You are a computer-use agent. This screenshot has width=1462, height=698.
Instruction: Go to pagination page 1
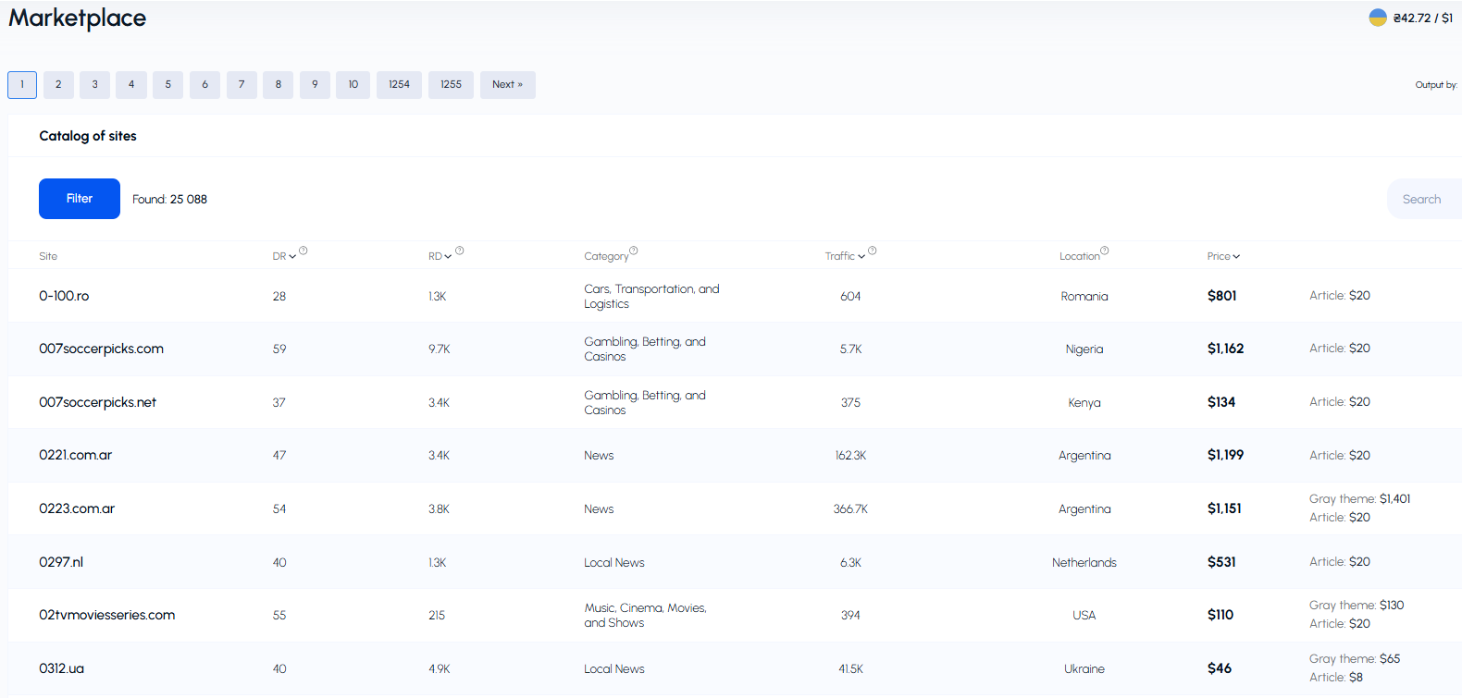point(22,85)
